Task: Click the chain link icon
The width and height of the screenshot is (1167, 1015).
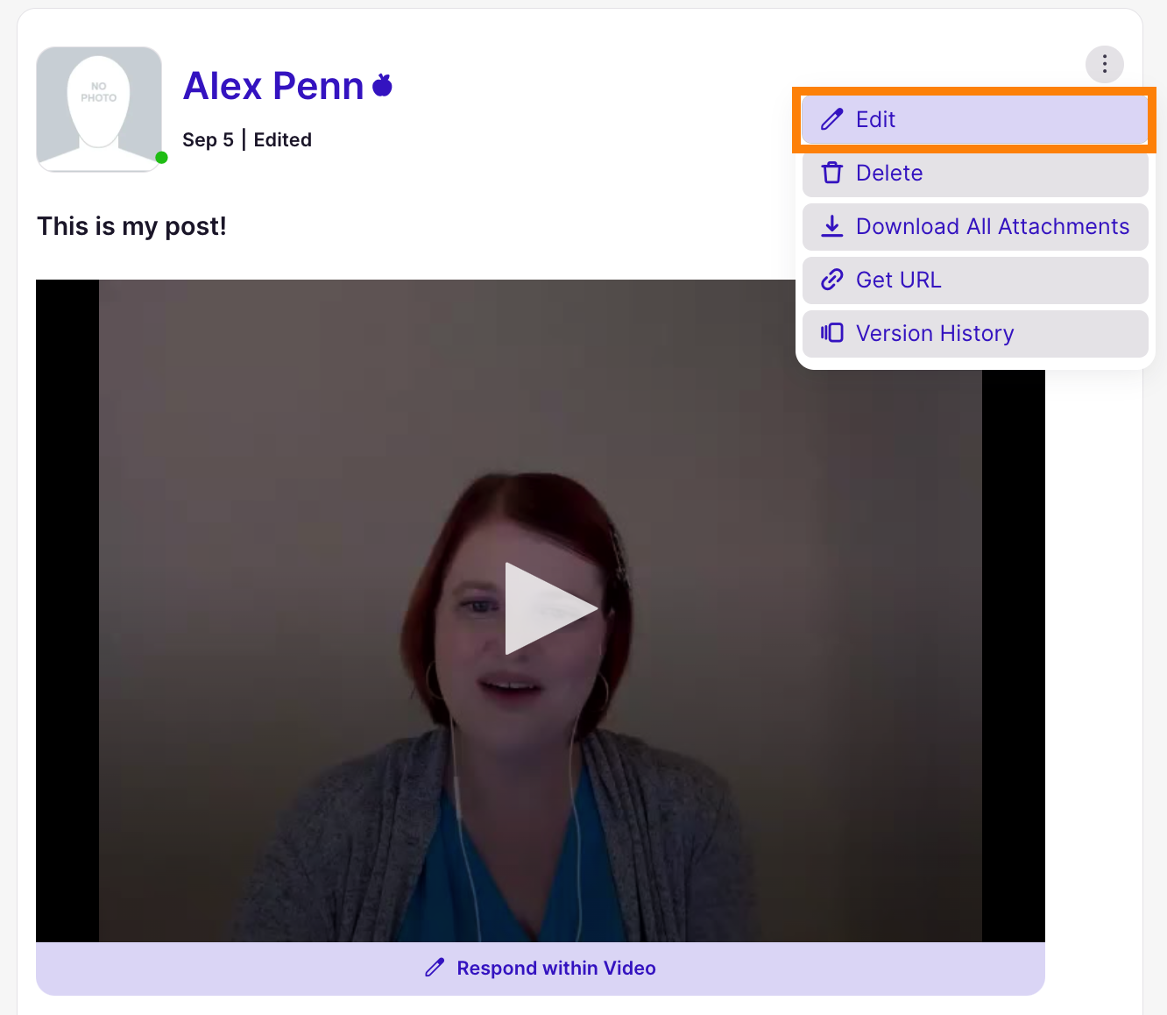Action: pyautogui.click(x=831, y=280)
